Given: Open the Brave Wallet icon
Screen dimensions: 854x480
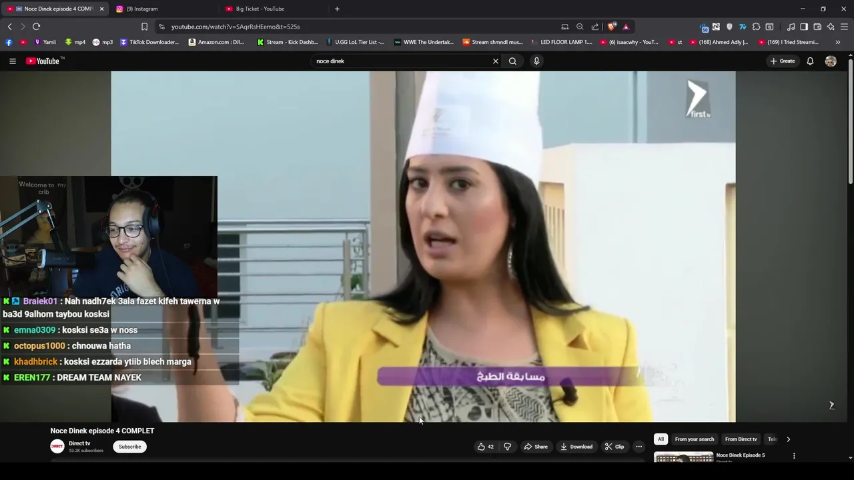Looking at the screenshot, I should coord(817,27).
